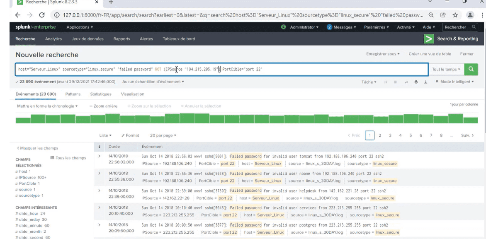Click the browser address bar URL

243,15
